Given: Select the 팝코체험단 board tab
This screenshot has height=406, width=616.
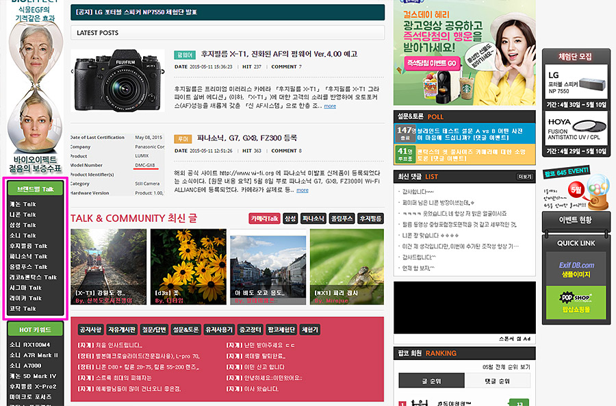Looking at the screenshot, I should coord(281,330).
